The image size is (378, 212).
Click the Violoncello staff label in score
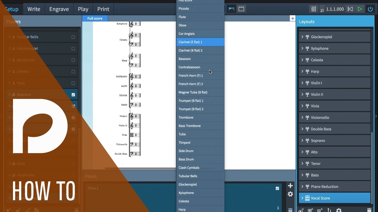tap(121, 144)
